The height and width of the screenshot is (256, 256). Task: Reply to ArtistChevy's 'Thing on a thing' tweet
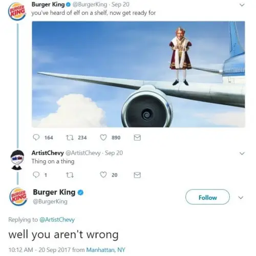point(36,175)
